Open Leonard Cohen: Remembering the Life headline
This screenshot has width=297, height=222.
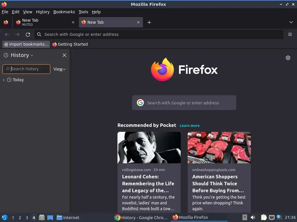(x=148, y=184)
